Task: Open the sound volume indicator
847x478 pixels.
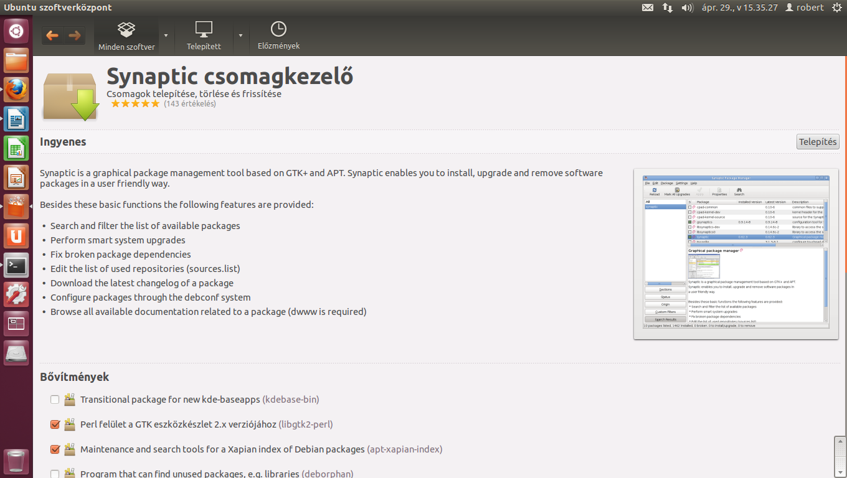Action: tap(688, 7)
